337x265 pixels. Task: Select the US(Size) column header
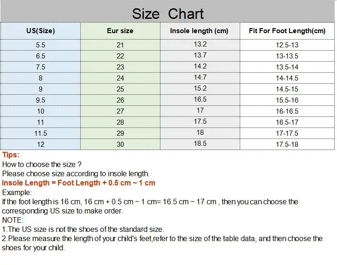(41, 31)
